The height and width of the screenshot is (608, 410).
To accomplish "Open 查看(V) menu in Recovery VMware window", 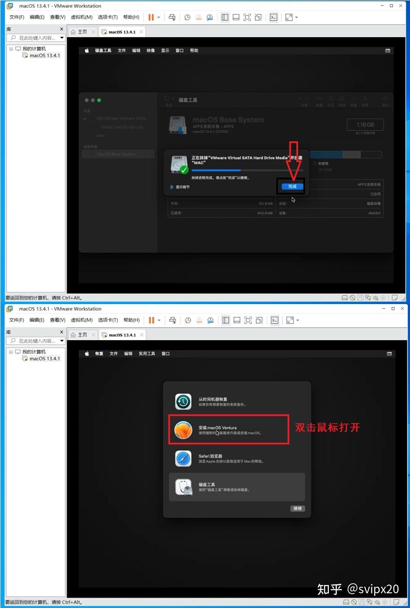I will [58, 320].
